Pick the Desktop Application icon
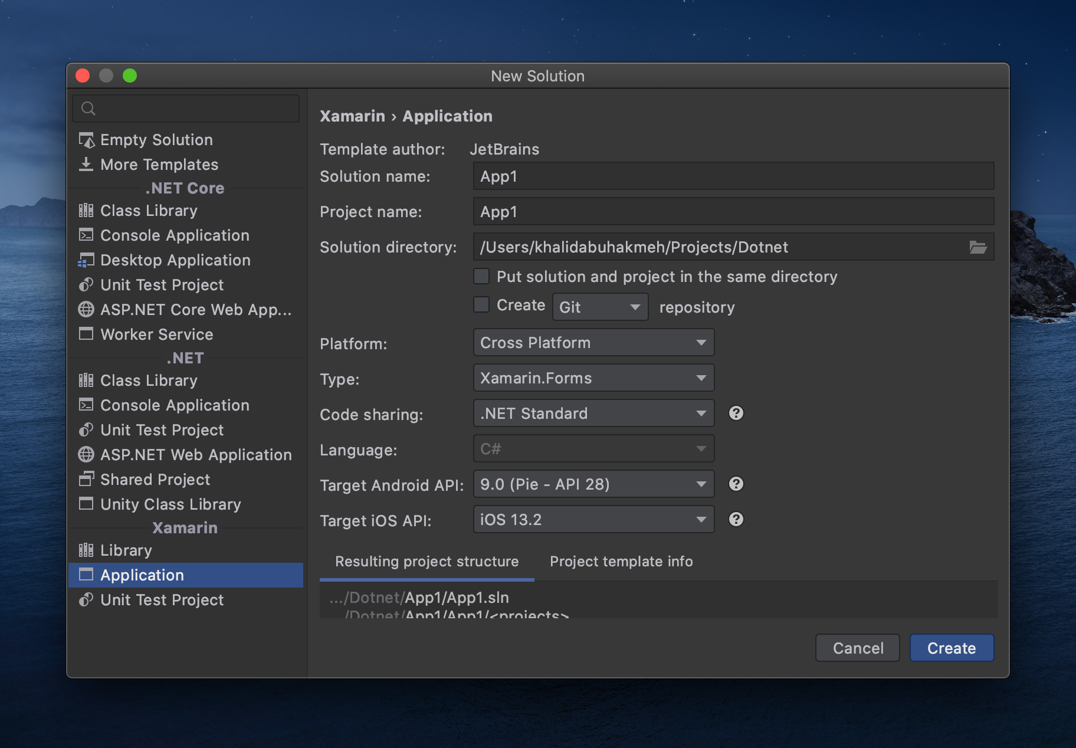Image resolution: width=1076 pixels, height=748 pixels. coord(86,260)
